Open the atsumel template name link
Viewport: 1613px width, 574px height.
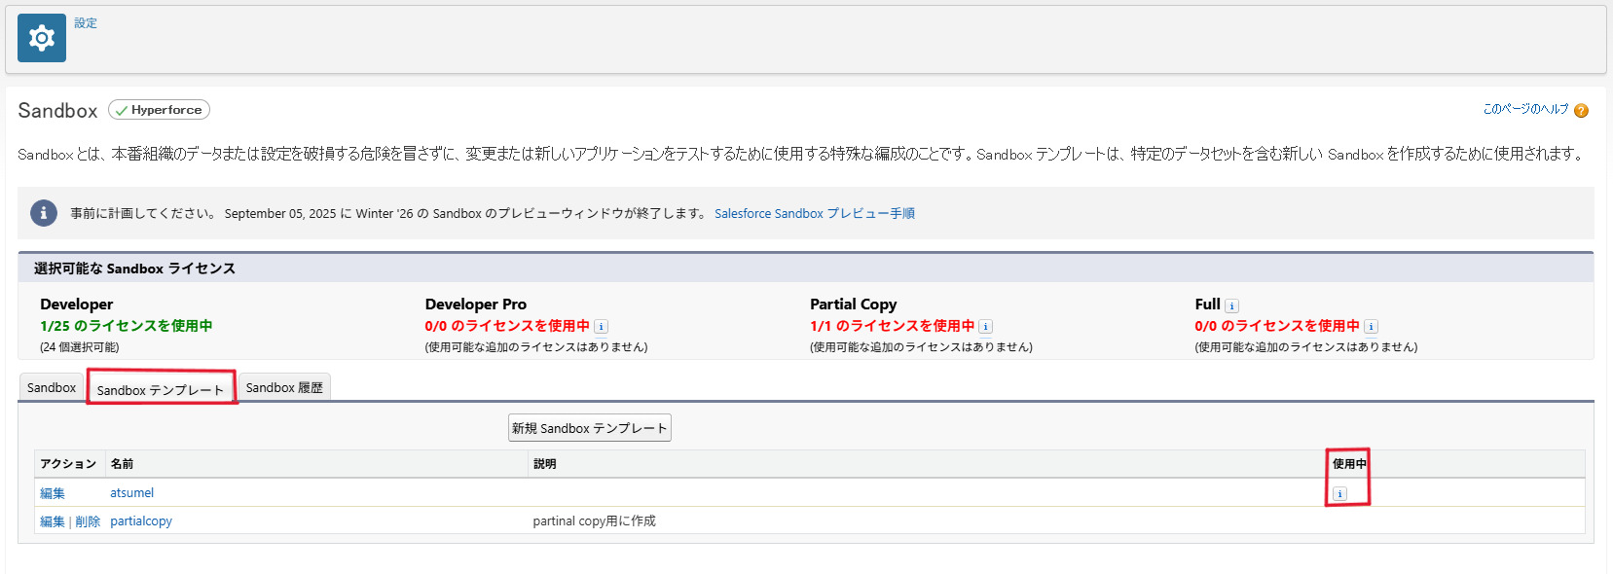tap(131, 493)
